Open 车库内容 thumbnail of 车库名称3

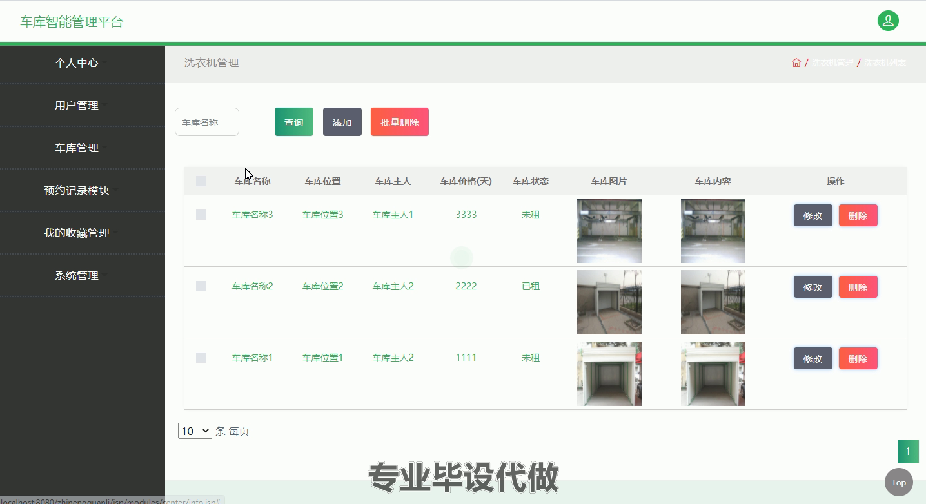(x=713, y=231)
